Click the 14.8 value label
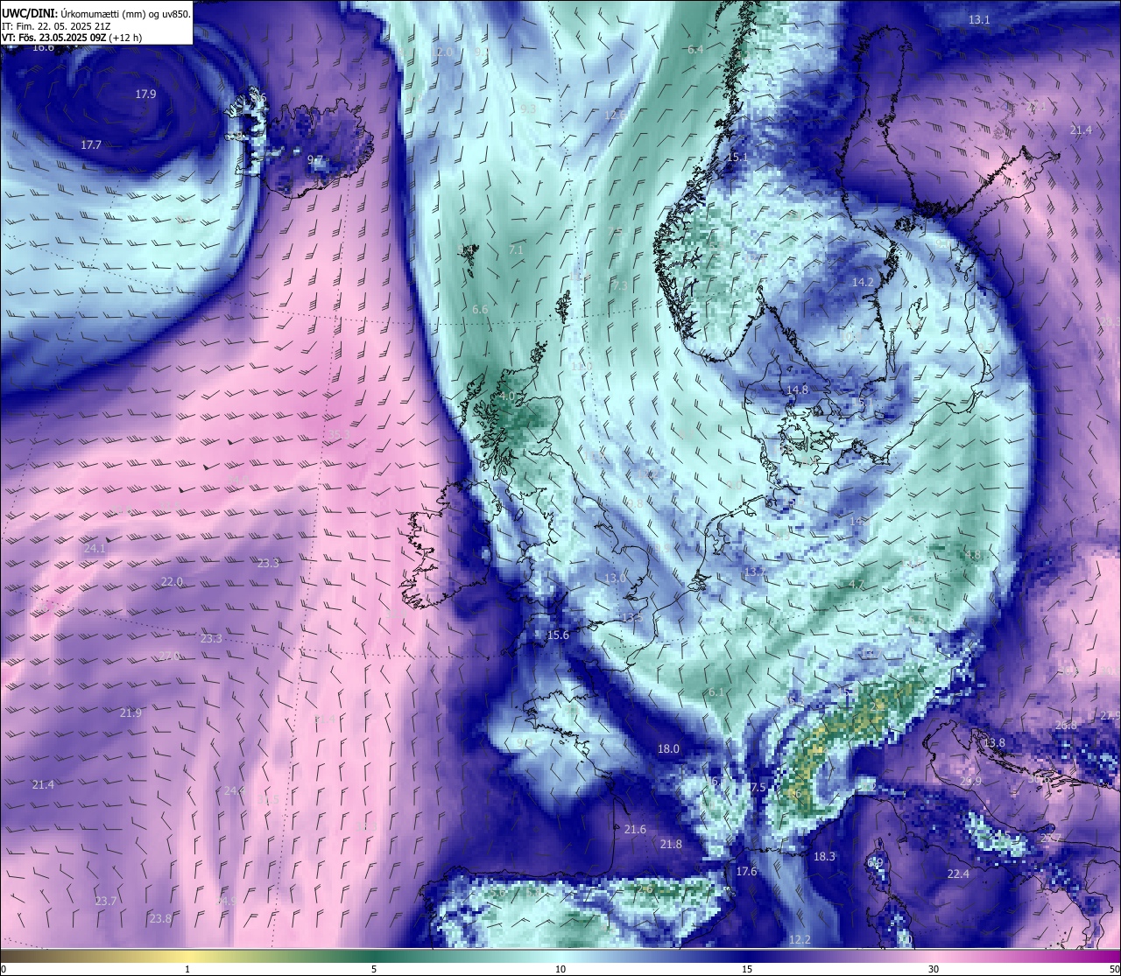Screen dimensions: 1121x976 (x=797, y=390)
